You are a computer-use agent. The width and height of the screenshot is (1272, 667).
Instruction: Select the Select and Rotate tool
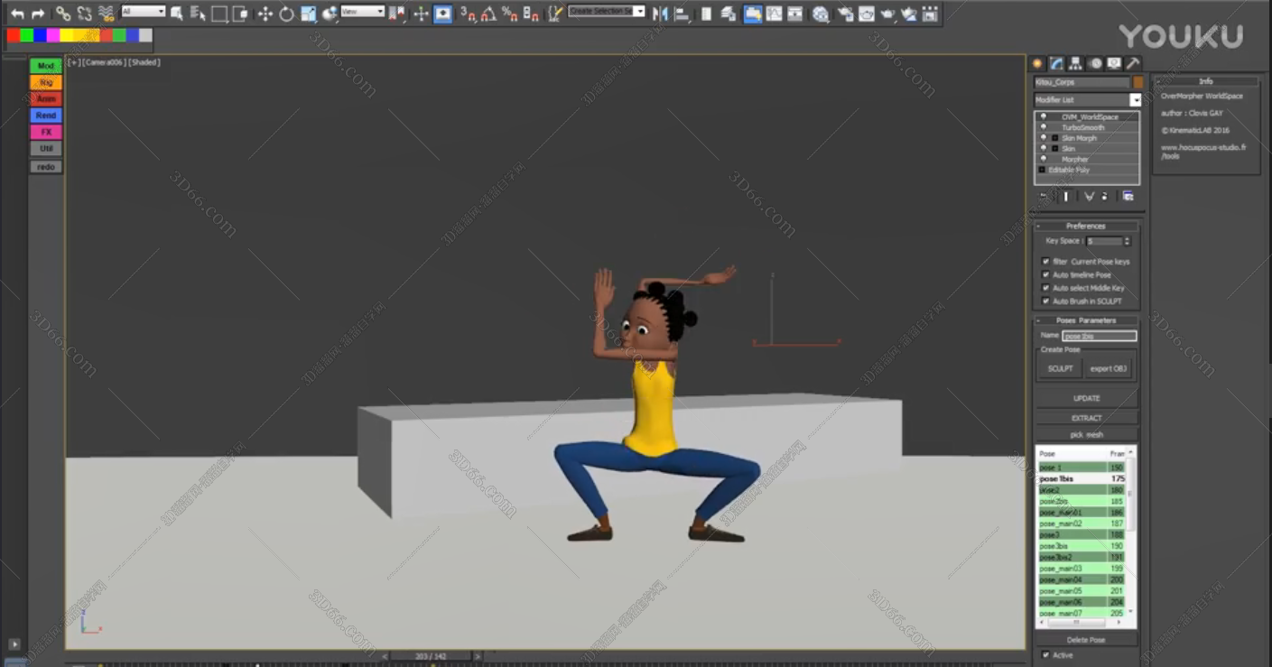click(x=285, y=14)
